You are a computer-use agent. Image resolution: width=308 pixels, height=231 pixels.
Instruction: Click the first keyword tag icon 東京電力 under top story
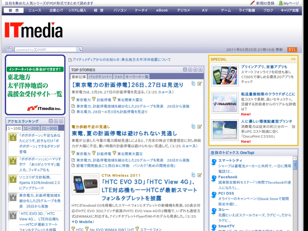click(73, 99)
